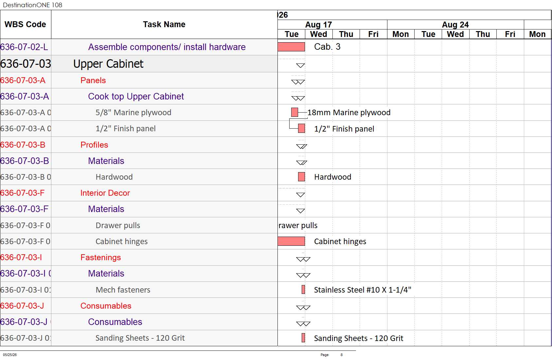Image resolution: width=552 pixels, height=359 pixels.
Task: Click the Task Name column header
Action: click(x=164, y=25)
